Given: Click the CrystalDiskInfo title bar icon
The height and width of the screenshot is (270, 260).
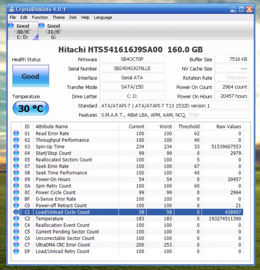Looking at the screenshot, I should [11, 9].
